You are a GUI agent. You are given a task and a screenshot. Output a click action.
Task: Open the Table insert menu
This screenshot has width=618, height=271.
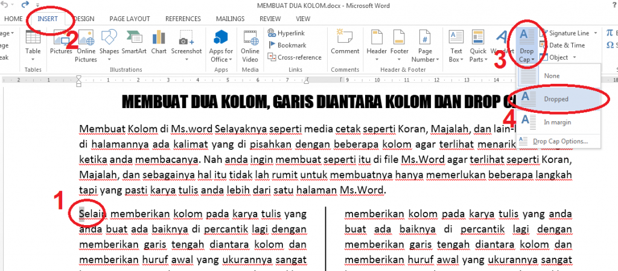pyautogui.click(x=33, y=46)
